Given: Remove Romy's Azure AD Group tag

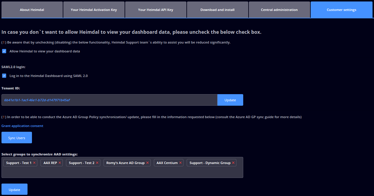Looking at the screenshot, I should tap(147, 163).
